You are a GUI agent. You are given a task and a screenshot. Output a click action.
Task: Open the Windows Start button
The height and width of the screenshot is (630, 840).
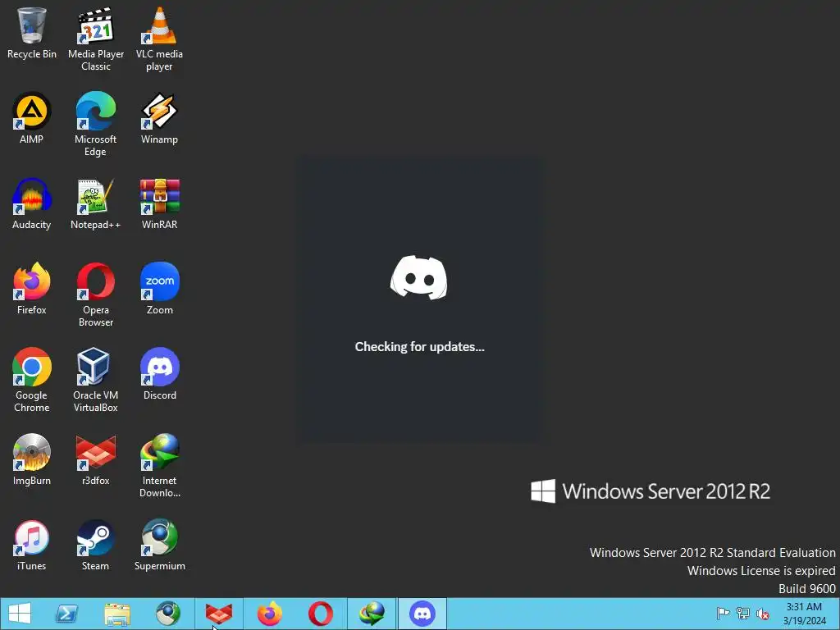[x=20, y=614]
